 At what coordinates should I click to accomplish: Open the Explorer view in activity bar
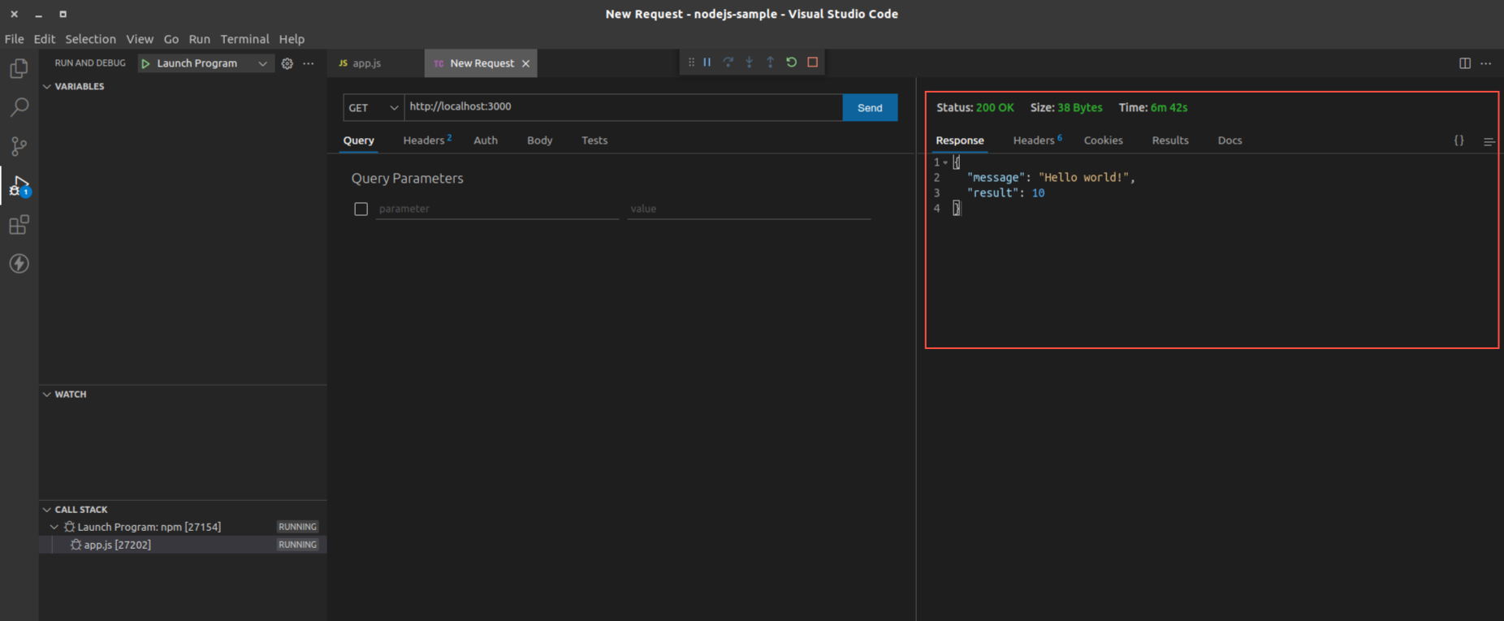point(19,68)
